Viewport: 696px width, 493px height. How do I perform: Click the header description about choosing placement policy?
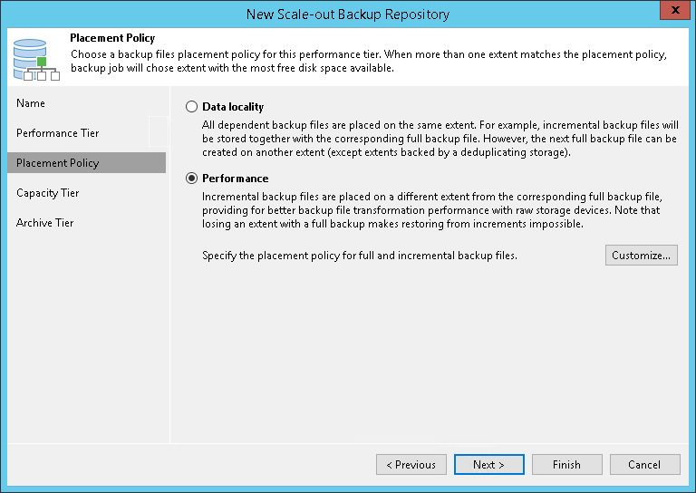(368, 62)
